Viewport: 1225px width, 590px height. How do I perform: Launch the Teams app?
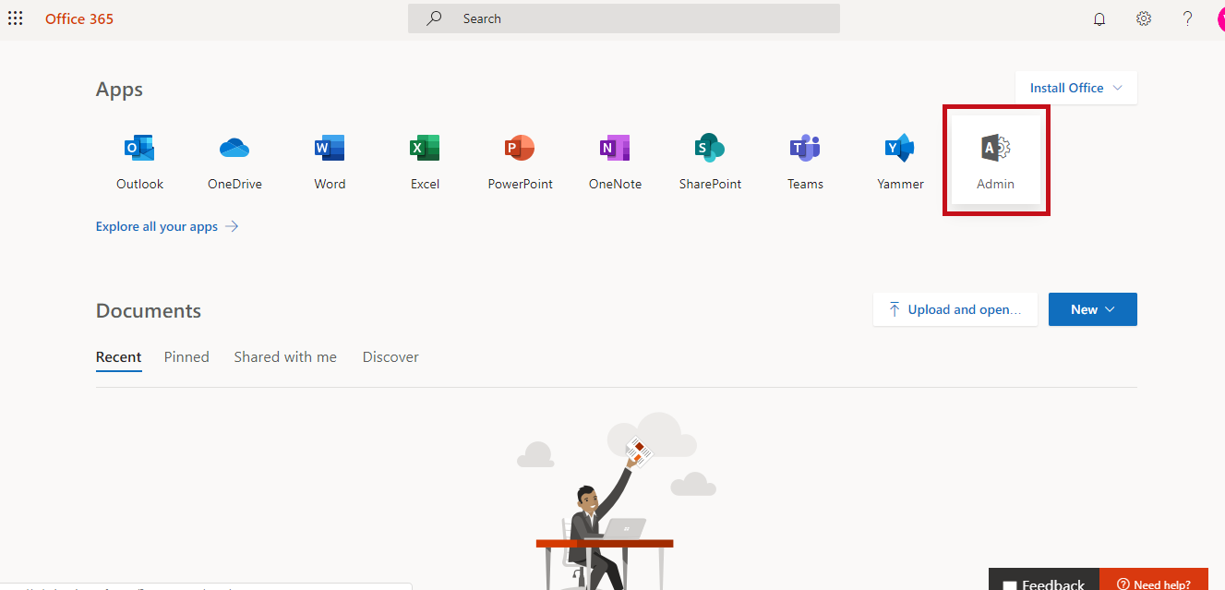805,161
